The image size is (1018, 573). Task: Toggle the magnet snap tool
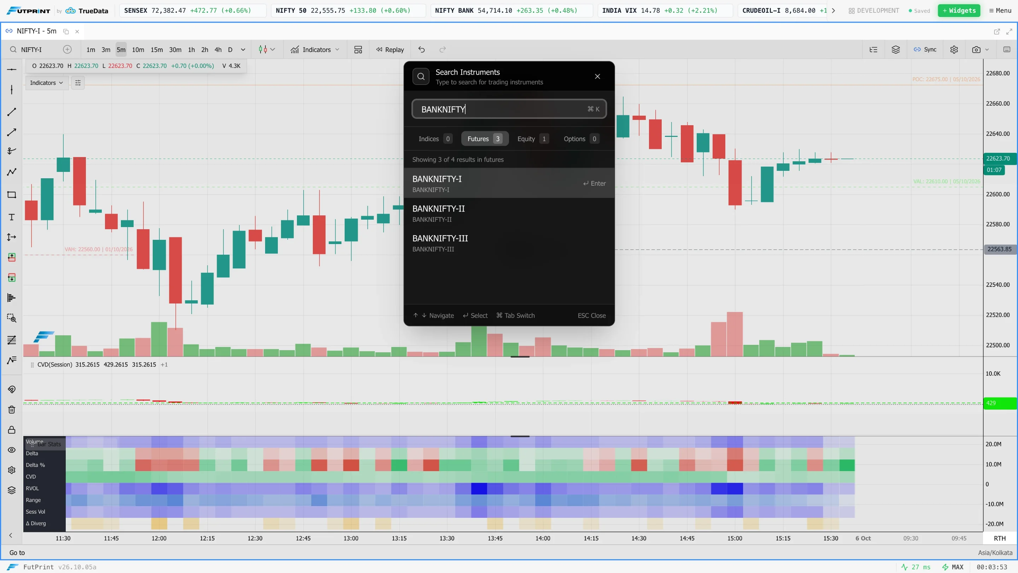[11, 389]
